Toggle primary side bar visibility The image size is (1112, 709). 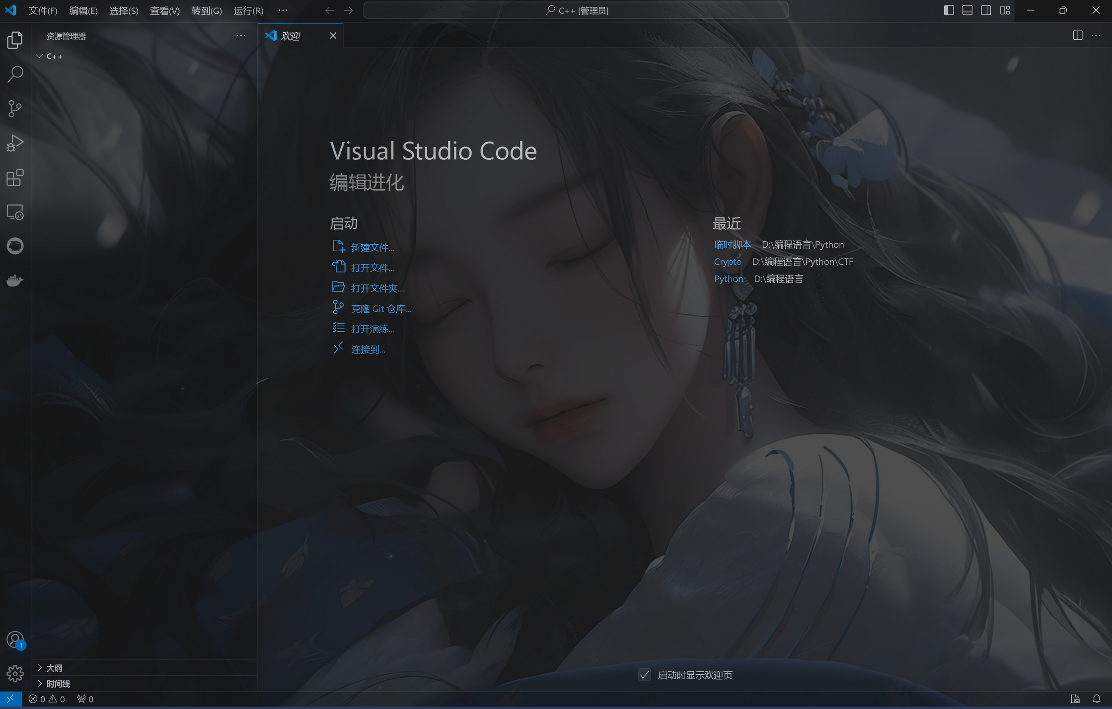[949, 10]
